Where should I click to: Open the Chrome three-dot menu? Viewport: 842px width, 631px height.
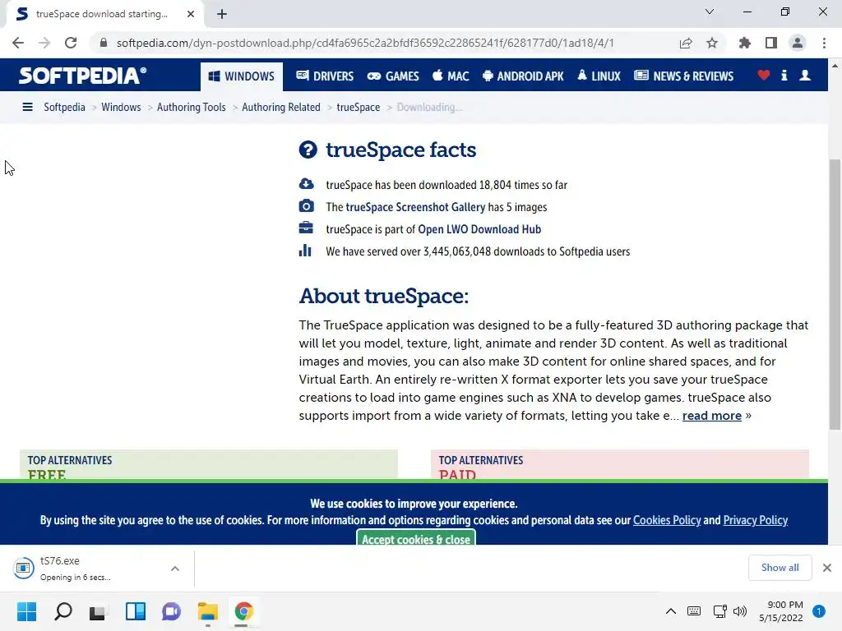[824, 43]
